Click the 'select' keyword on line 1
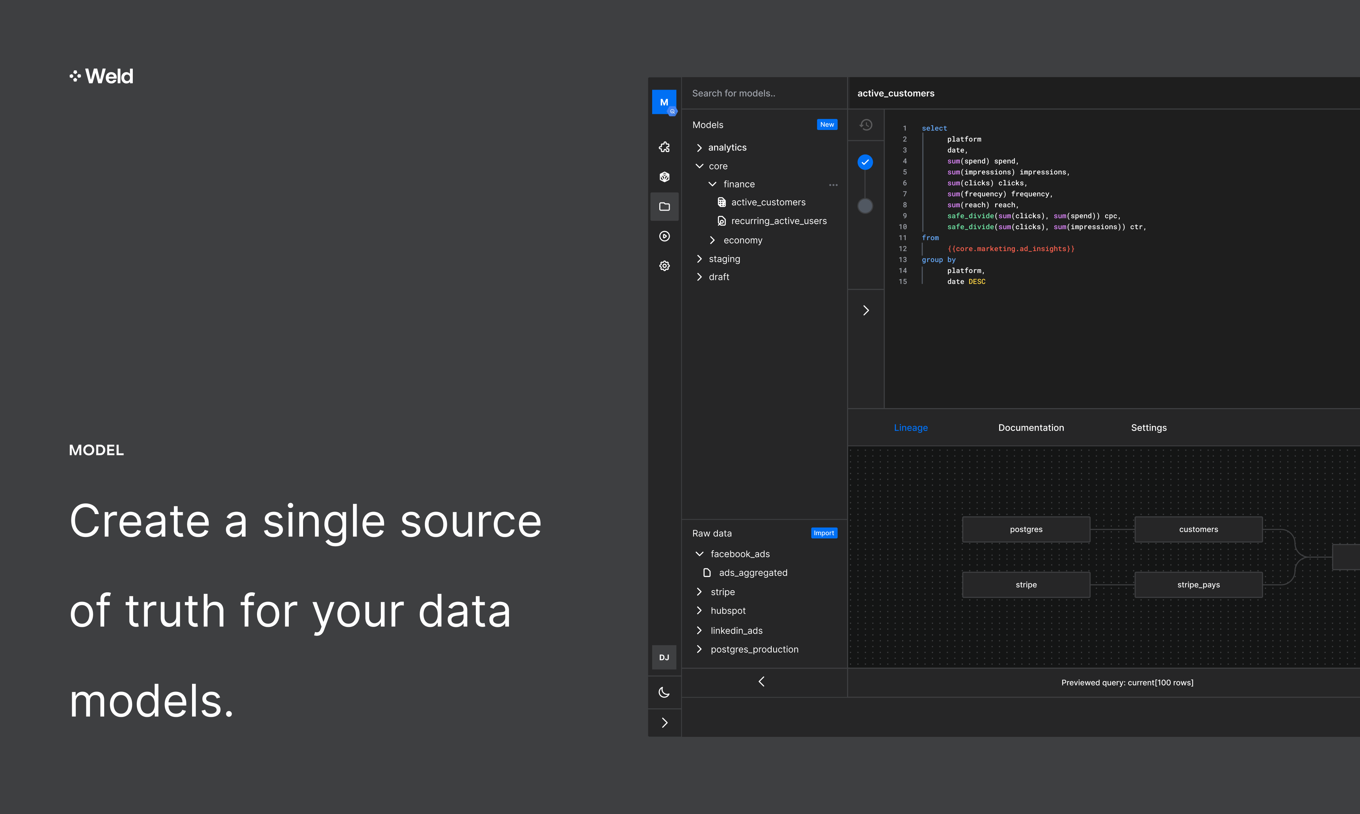The image size is (1360, 814). (x=934, y=129)
